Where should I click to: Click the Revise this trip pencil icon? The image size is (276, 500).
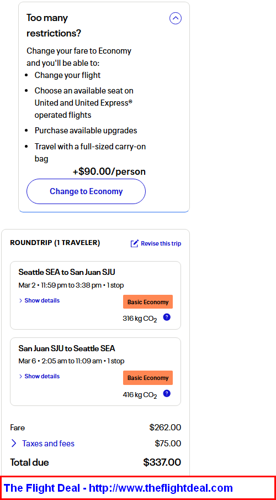tap(134, 243)
